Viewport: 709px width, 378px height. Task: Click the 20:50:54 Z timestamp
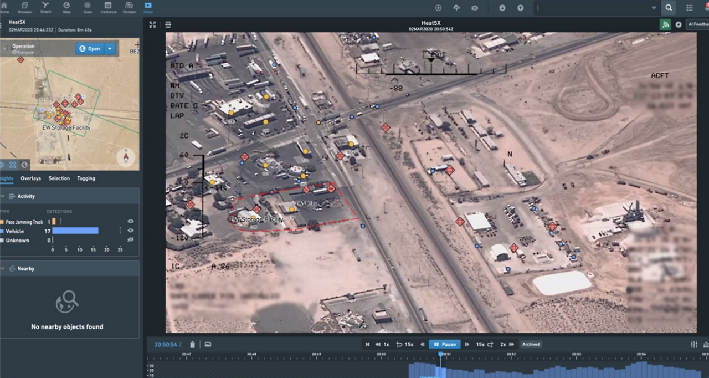[167, 344]
